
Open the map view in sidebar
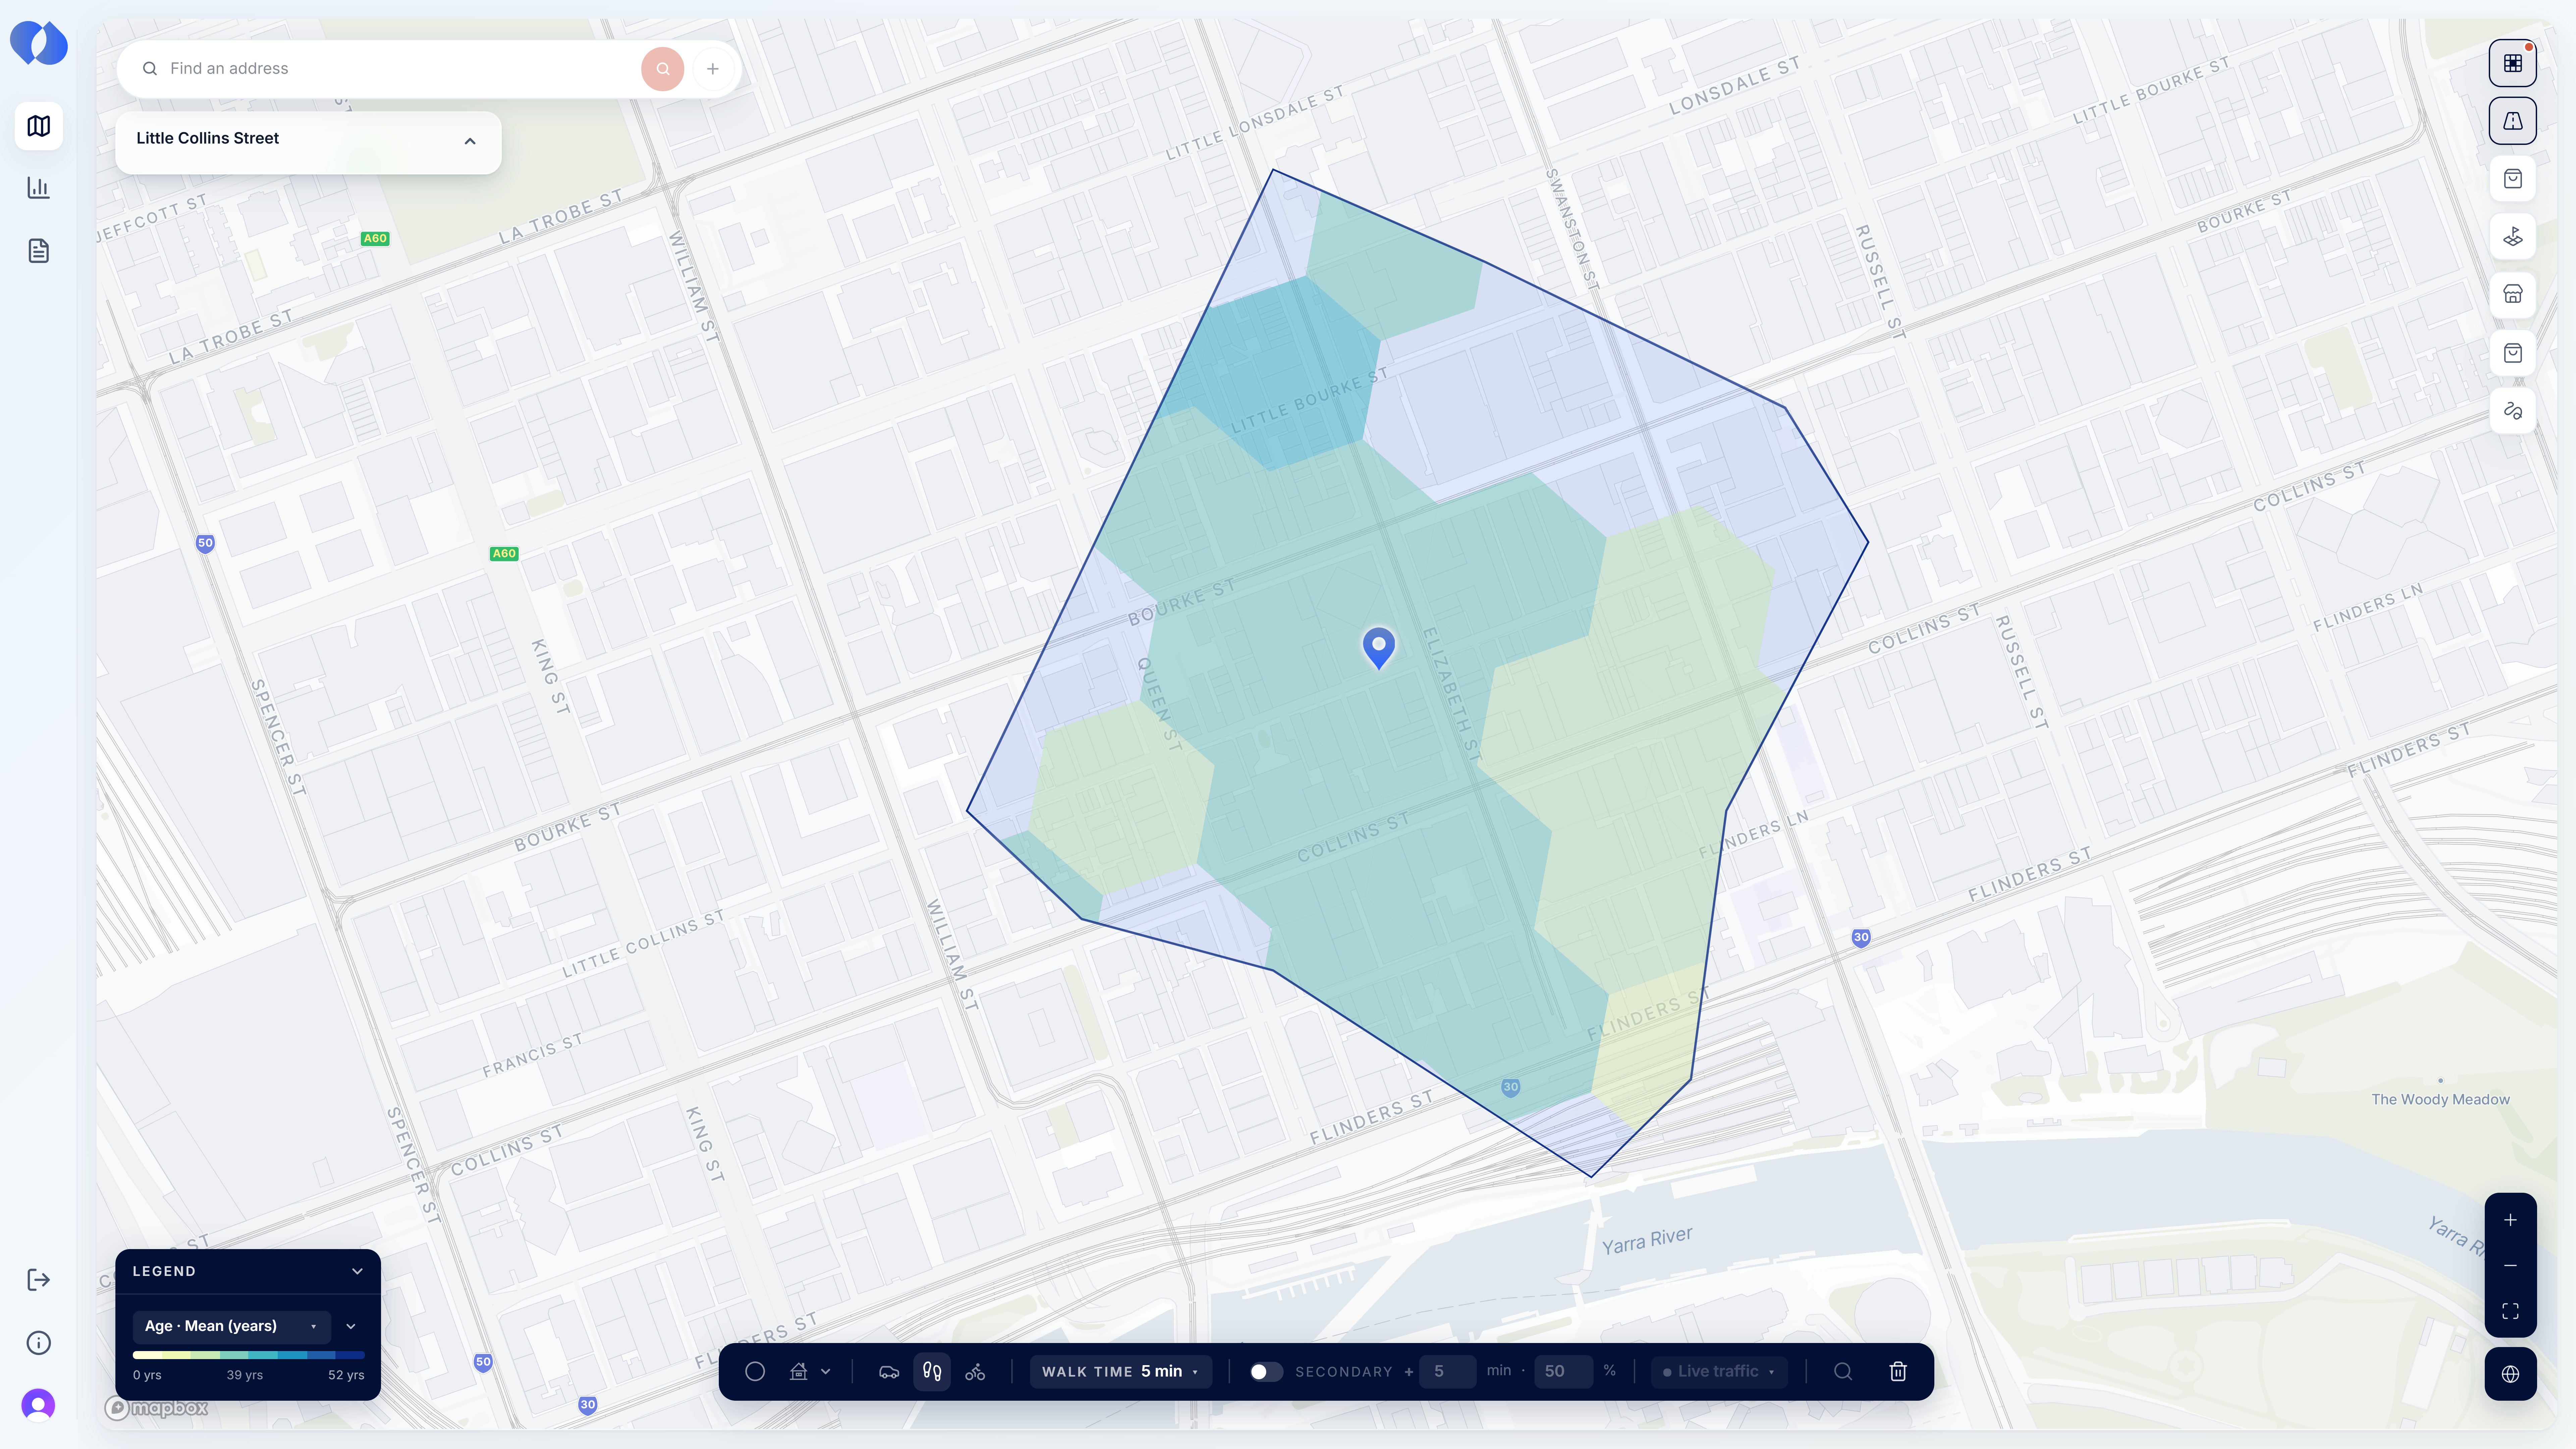tap(39, 126)
